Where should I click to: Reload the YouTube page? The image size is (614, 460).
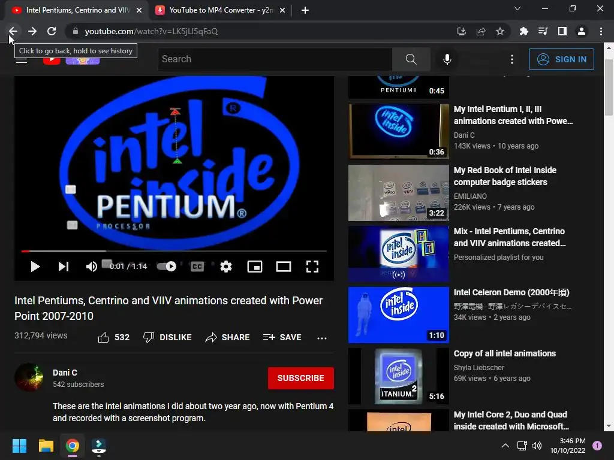point(52,31)
